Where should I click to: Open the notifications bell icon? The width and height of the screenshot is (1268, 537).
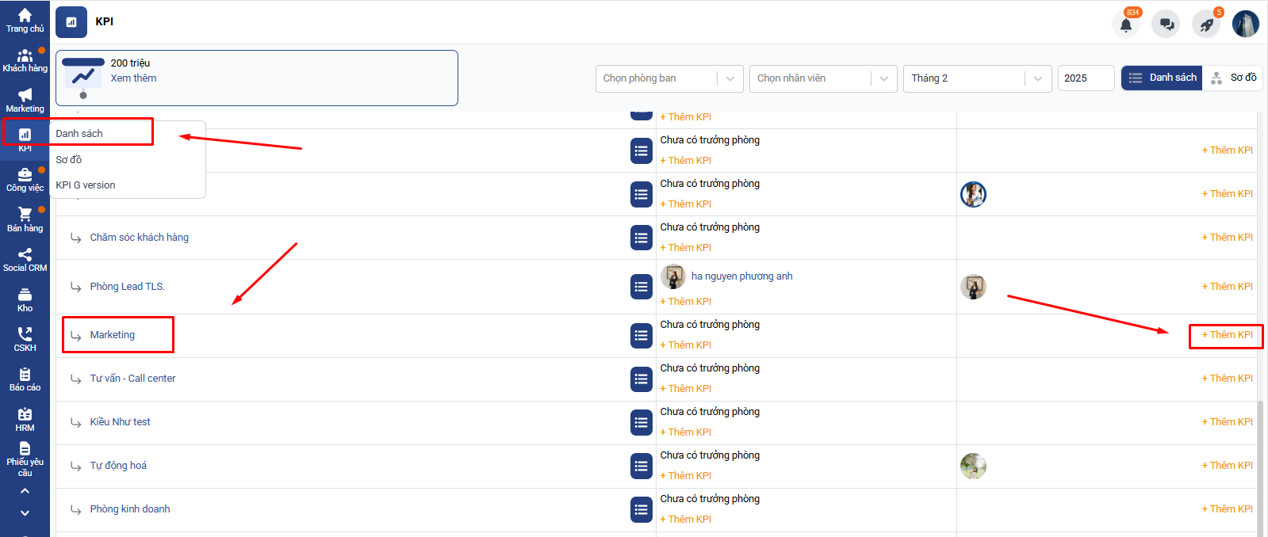[1125, 25]
